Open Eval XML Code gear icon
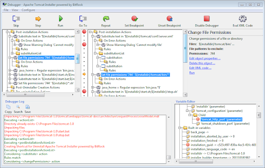The height and width of the screenshot is (168, 265). coord(243,19)
